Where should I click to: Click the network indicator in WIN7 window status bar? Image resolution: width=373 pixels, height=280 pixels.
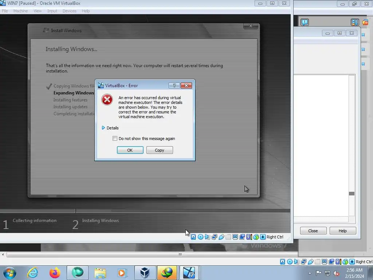click(x=214, y=237)
